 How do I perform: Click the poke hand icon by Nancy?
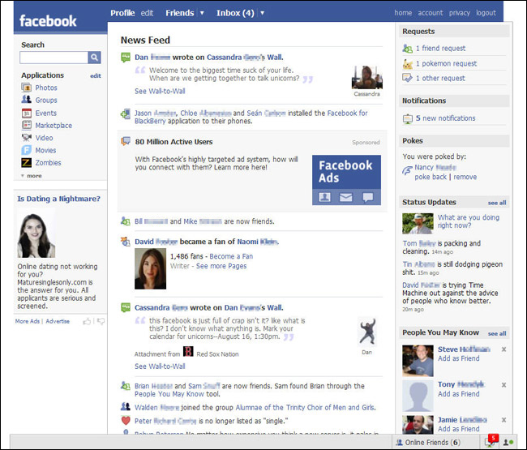407,171
